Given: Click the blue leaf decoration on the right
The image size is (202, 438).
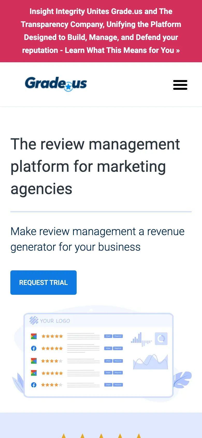Looking at the screenshot, I should click(182, 379).
